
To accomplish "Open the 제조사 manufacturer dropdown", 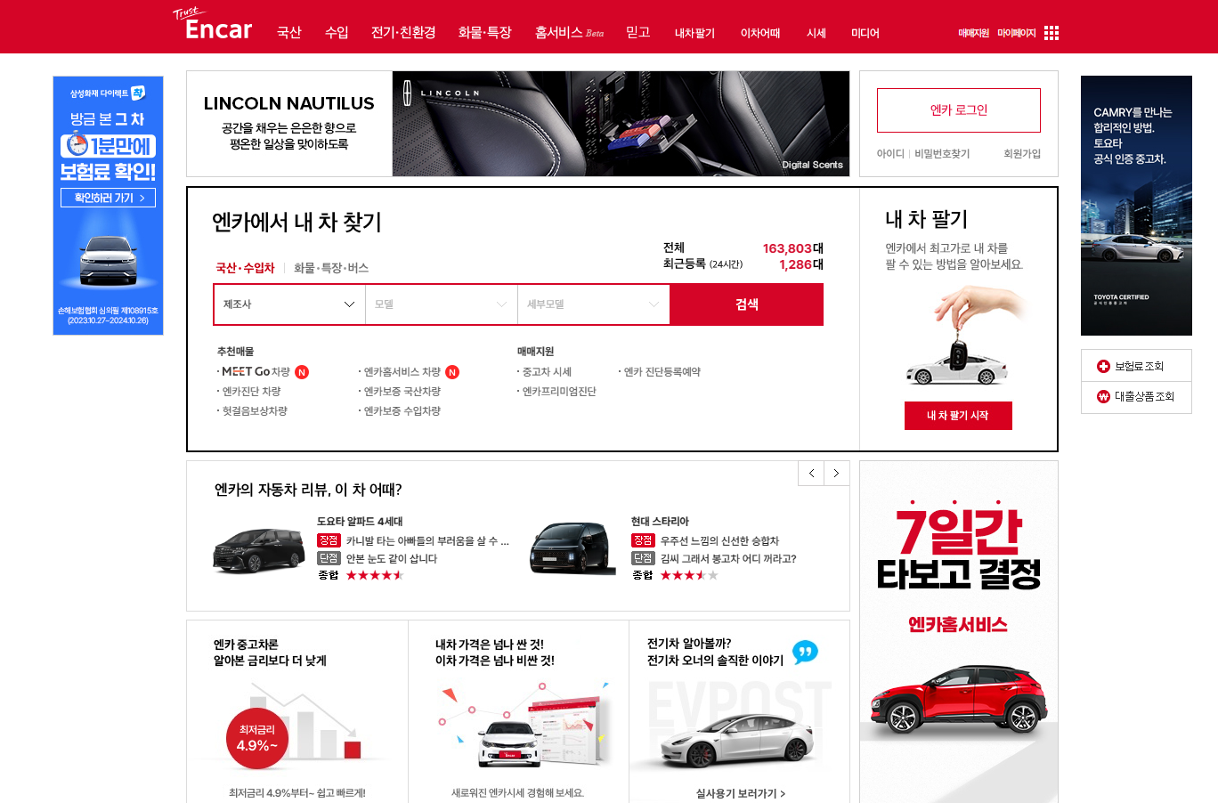I will tap(288, 304).
